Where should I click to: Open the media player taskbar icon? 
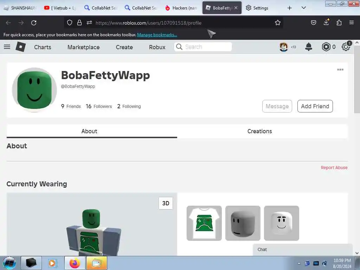click(53, 263)
